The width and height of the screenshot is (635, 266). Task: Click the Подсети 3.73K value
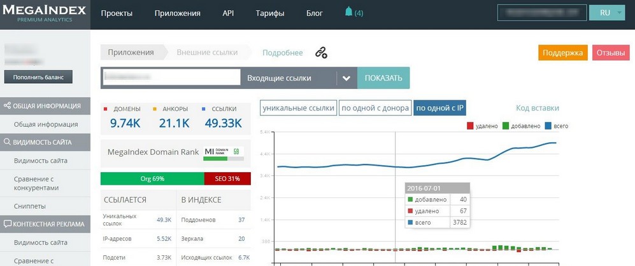[x=164, y=258]
